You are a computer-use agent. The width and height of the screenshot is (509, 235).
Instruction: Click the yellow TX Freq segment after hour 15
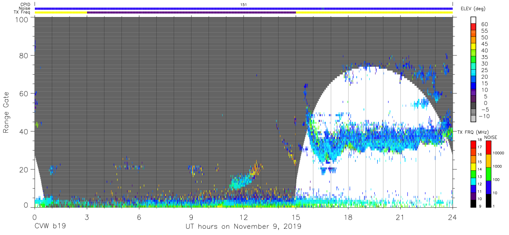[374, 12]
